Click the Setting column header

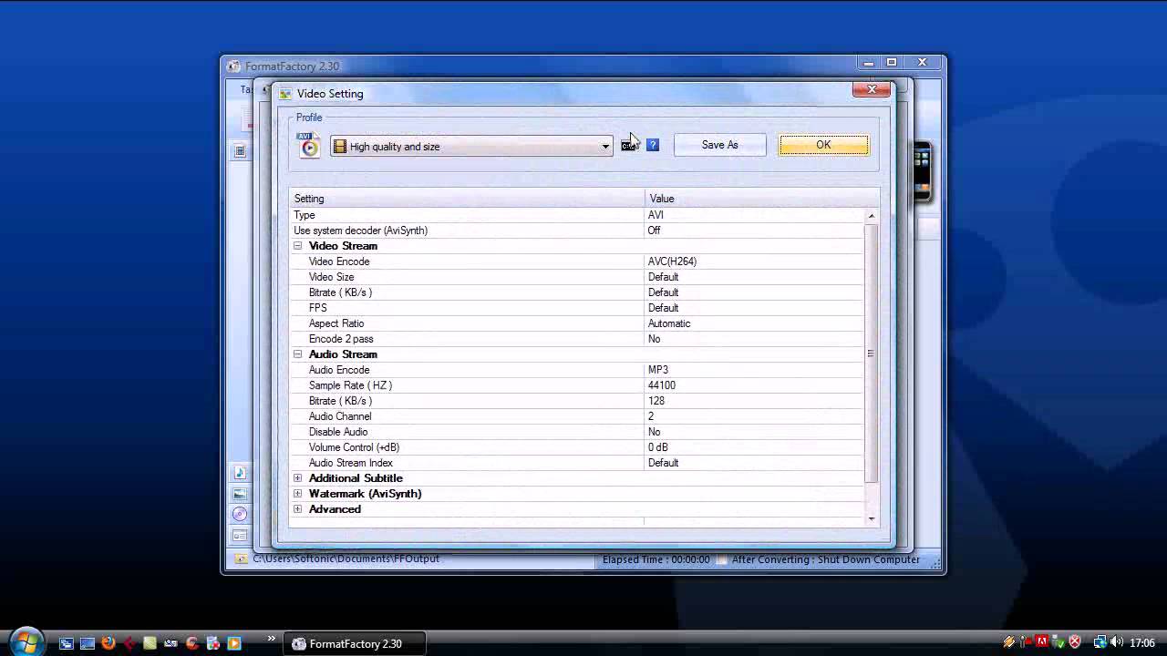[x=468, y=199]
